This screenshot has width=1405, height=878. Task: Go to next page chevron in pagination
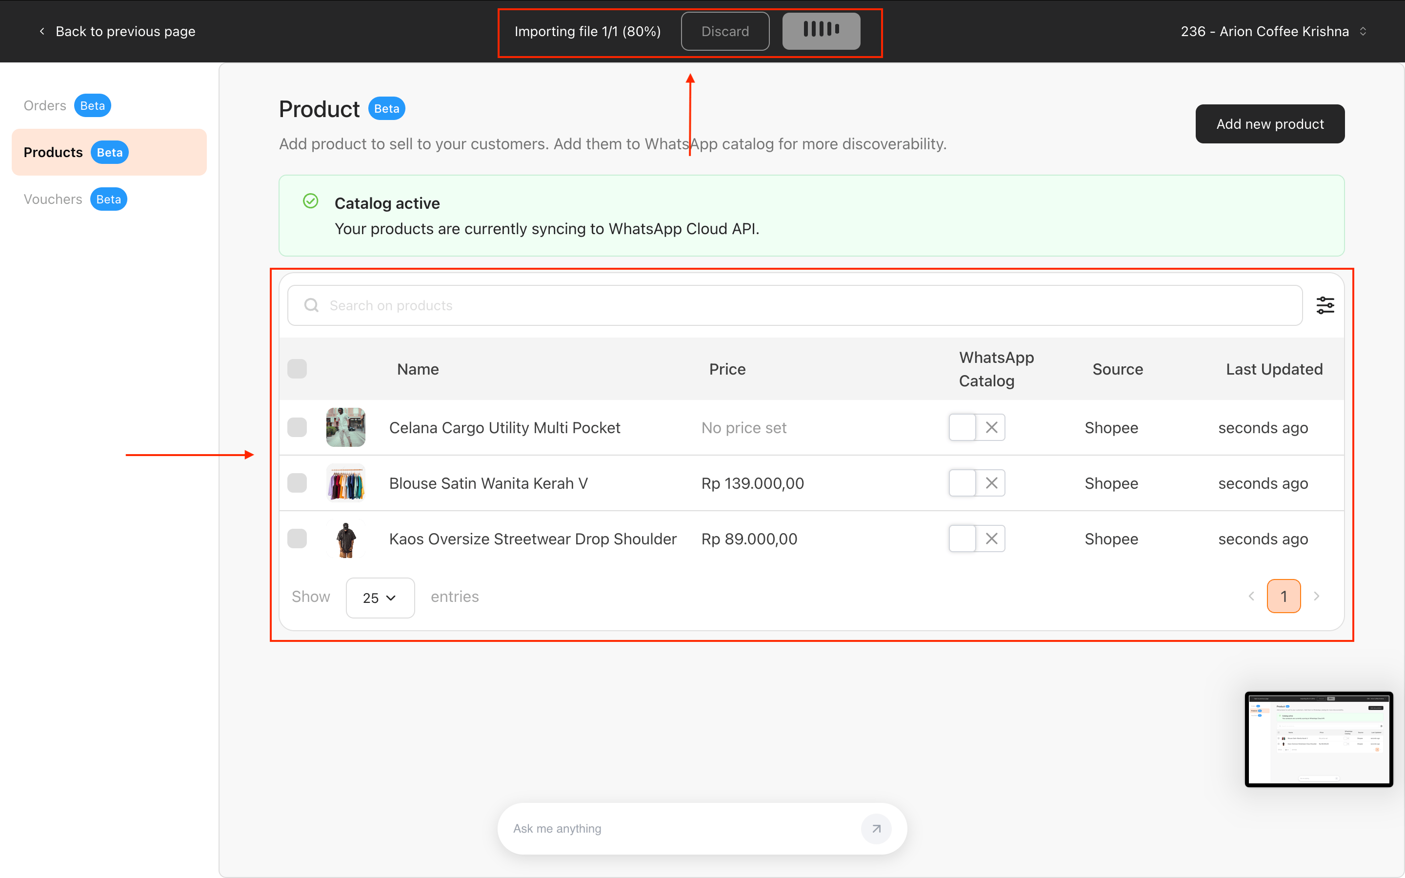pos(1317,597)
